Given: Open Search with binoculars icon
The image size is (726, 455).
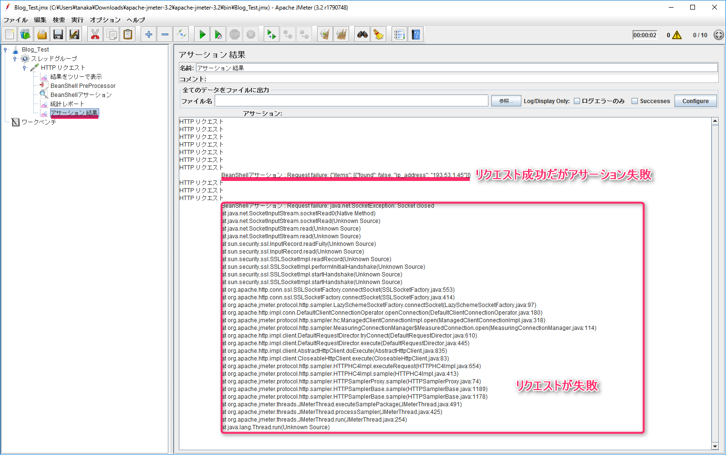Looking at the screenshot, I should click(363, 34).
